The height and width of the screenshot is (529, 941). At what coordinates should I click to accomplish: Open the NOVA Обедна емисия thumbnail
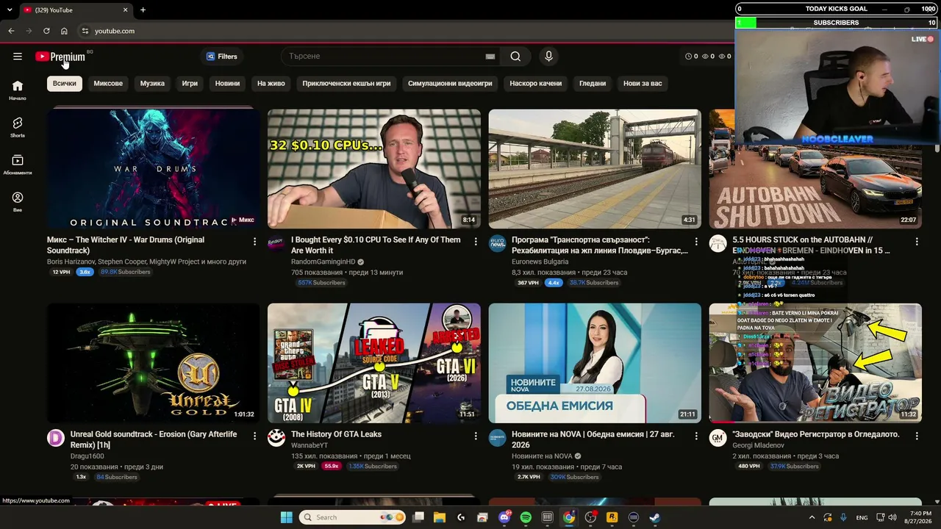click(x=595, y=363)
